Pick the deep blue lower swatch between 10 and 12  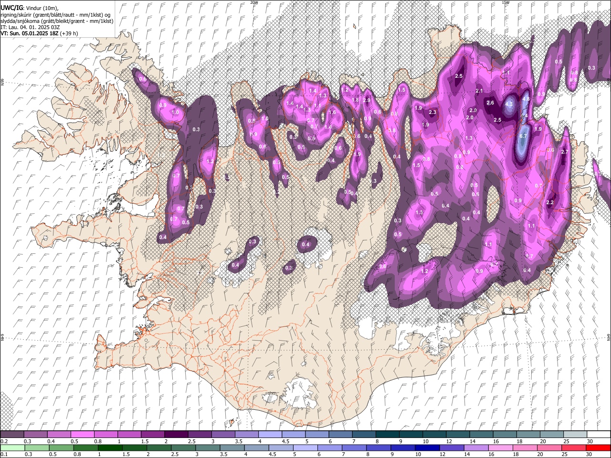coord(428,448)
